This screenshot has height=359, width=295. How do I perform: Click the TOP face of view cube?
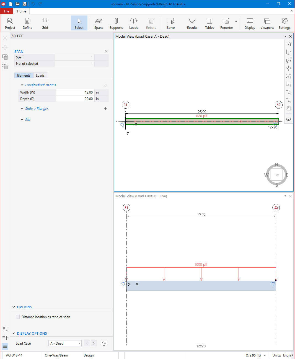(x=277, y=175)
